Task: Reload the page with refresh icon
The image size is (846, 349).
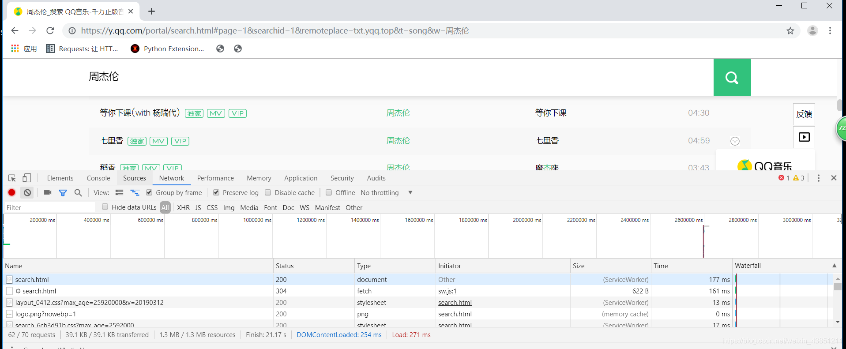Action: pos(50,30)
